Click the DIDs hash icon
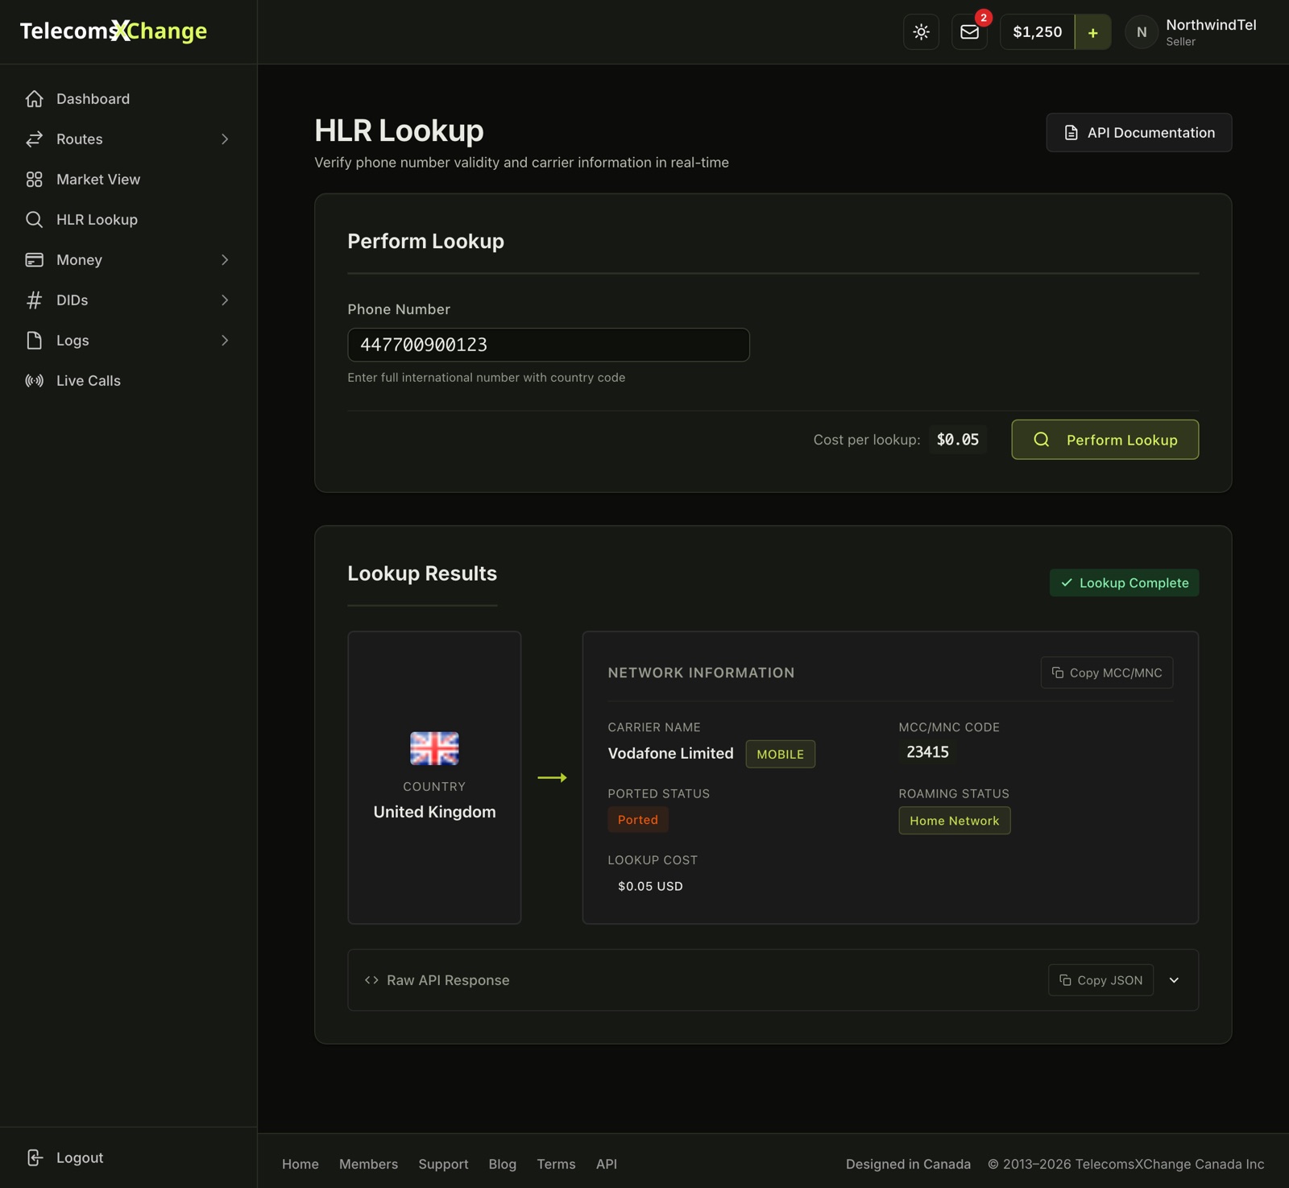The height and width of the screenshot is (1188, 1289). pyautogui.click(x=34, y=300)
